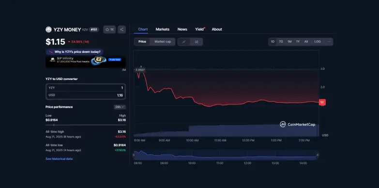Open the share icon button
The image size is (379, 188).
coord(122,30)
